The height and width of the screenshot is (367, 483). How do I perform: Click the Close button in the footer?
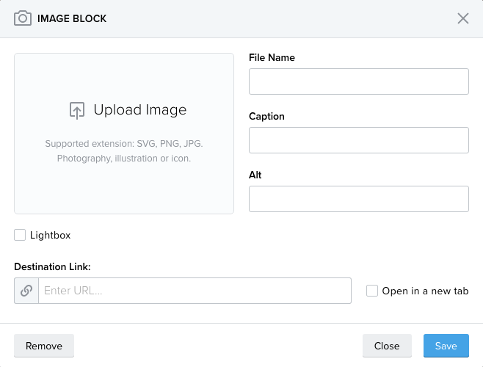click(387, 346)
